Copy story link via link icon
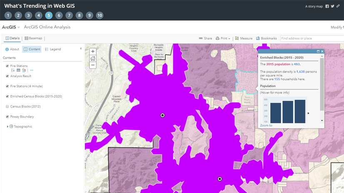 338,6
